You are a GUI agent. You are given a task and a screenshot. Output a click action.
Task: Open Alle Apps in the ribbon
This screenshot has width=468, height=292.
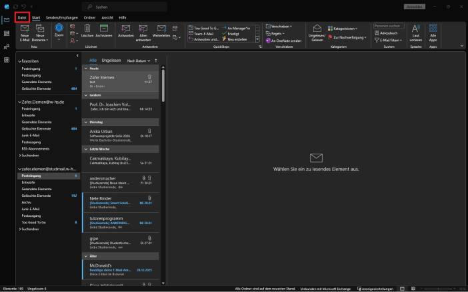tap(433, 31)
